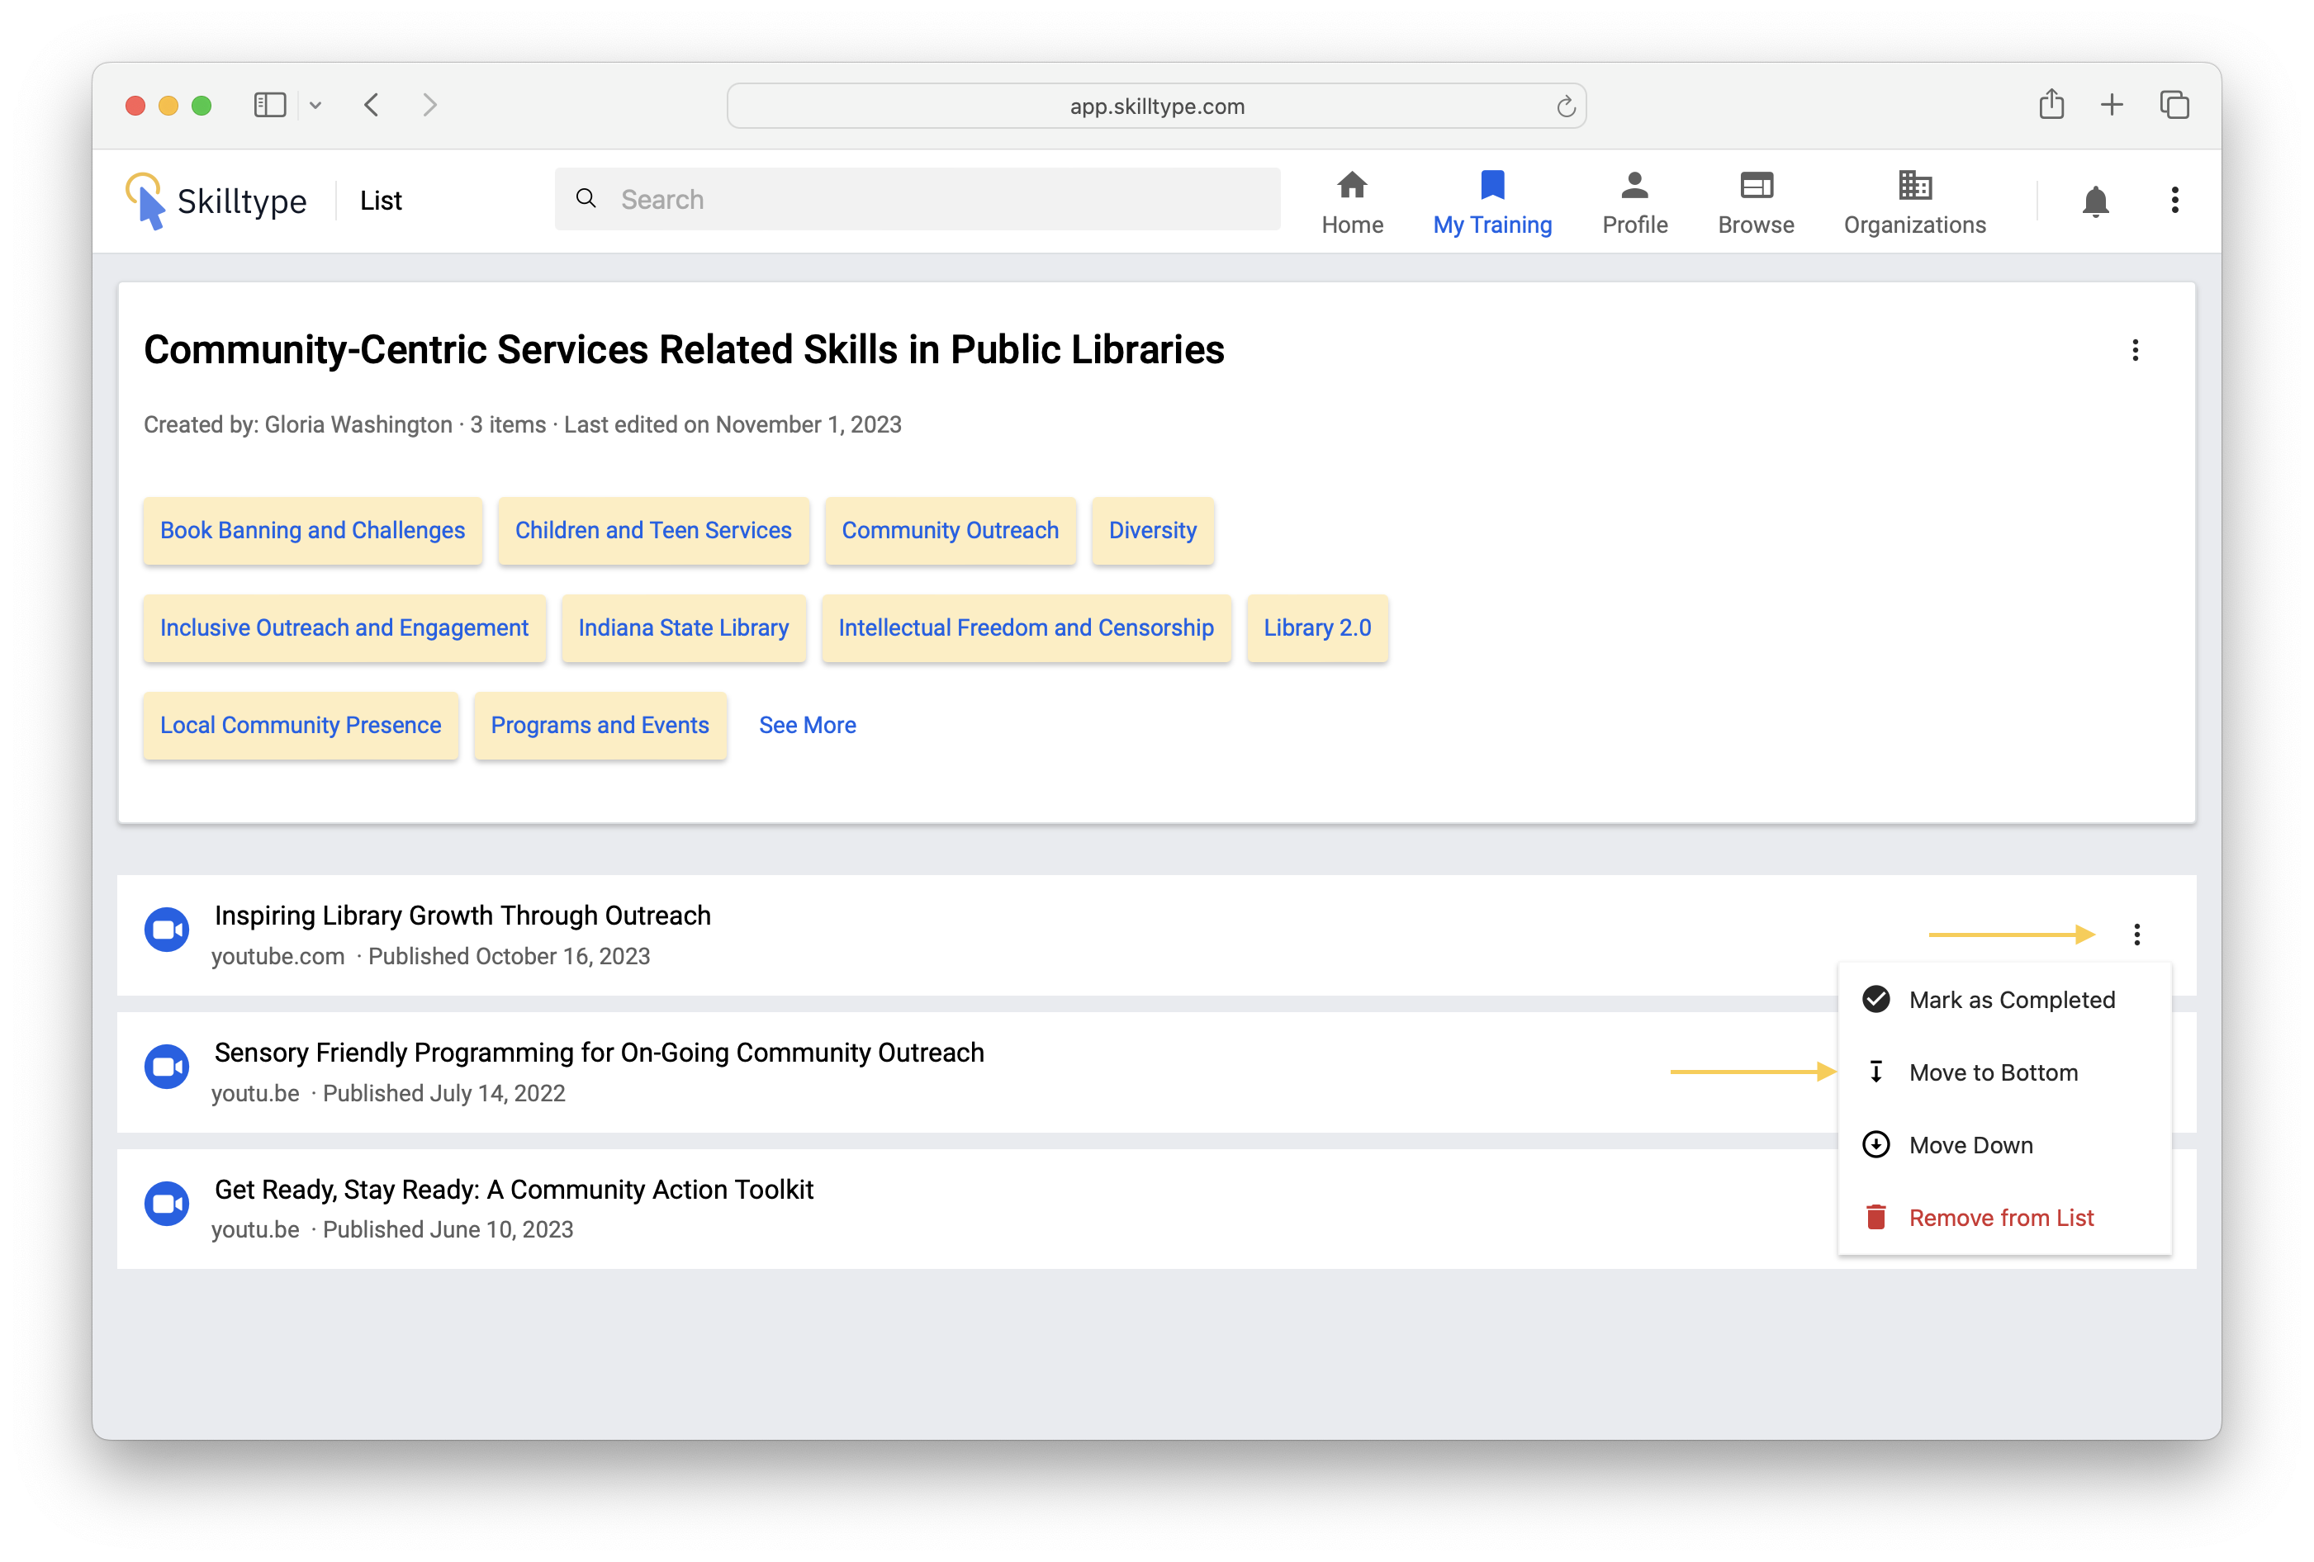Viewport: 2314px width, 1562px height.
Task: Expand sidebar options chevron in toolbar
Action: [315, 106]
